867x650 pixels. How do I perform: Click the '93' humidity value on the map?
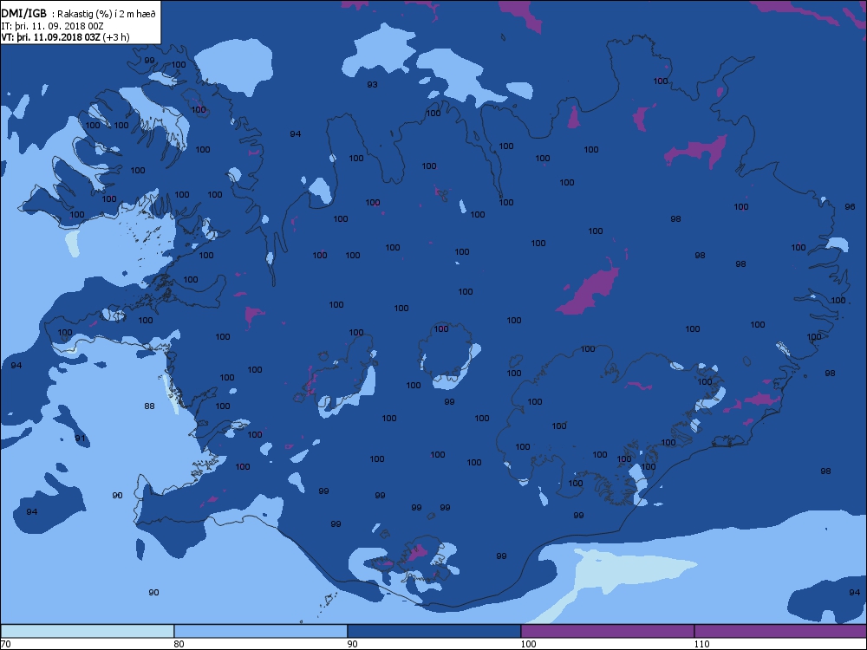[373, 85]
